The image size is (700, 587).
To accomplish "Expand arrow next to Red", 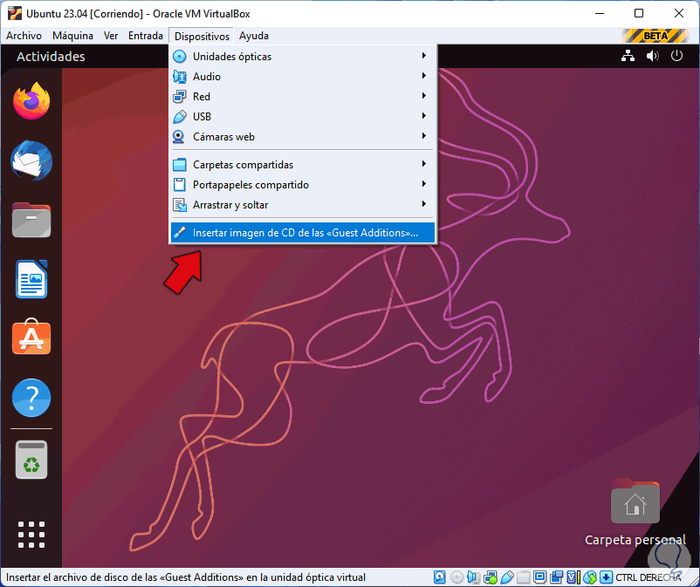I will tap(423, 96).
